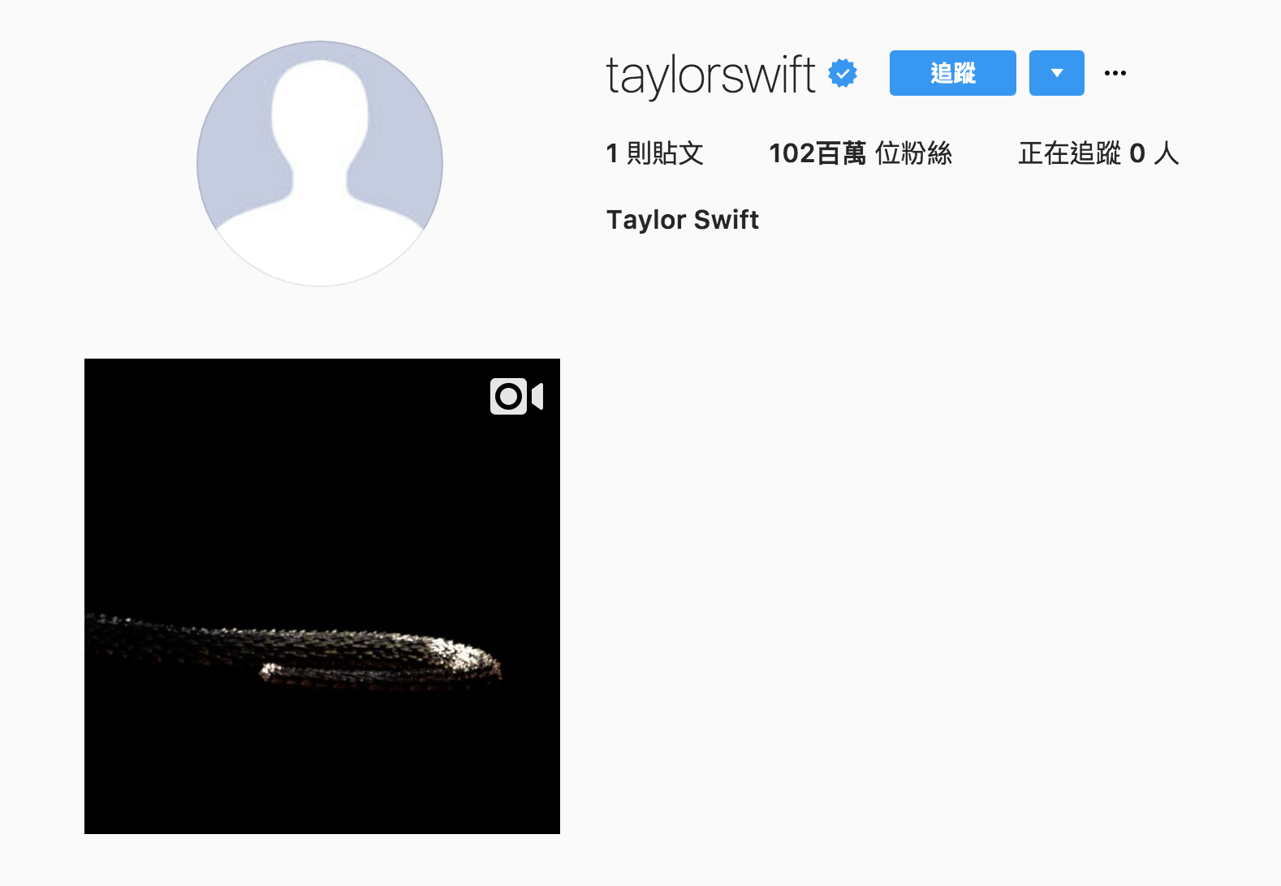Viewport: 1281px width, 886px height.
Task: Click the 正在追蹤 following label text
Action: (1070, 153)
